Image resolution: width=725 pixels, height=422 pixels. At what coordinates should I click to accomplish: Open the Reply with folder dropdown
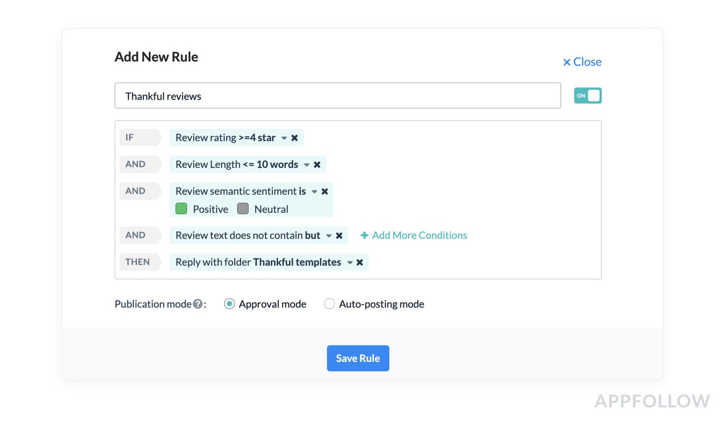coord(350,263)
